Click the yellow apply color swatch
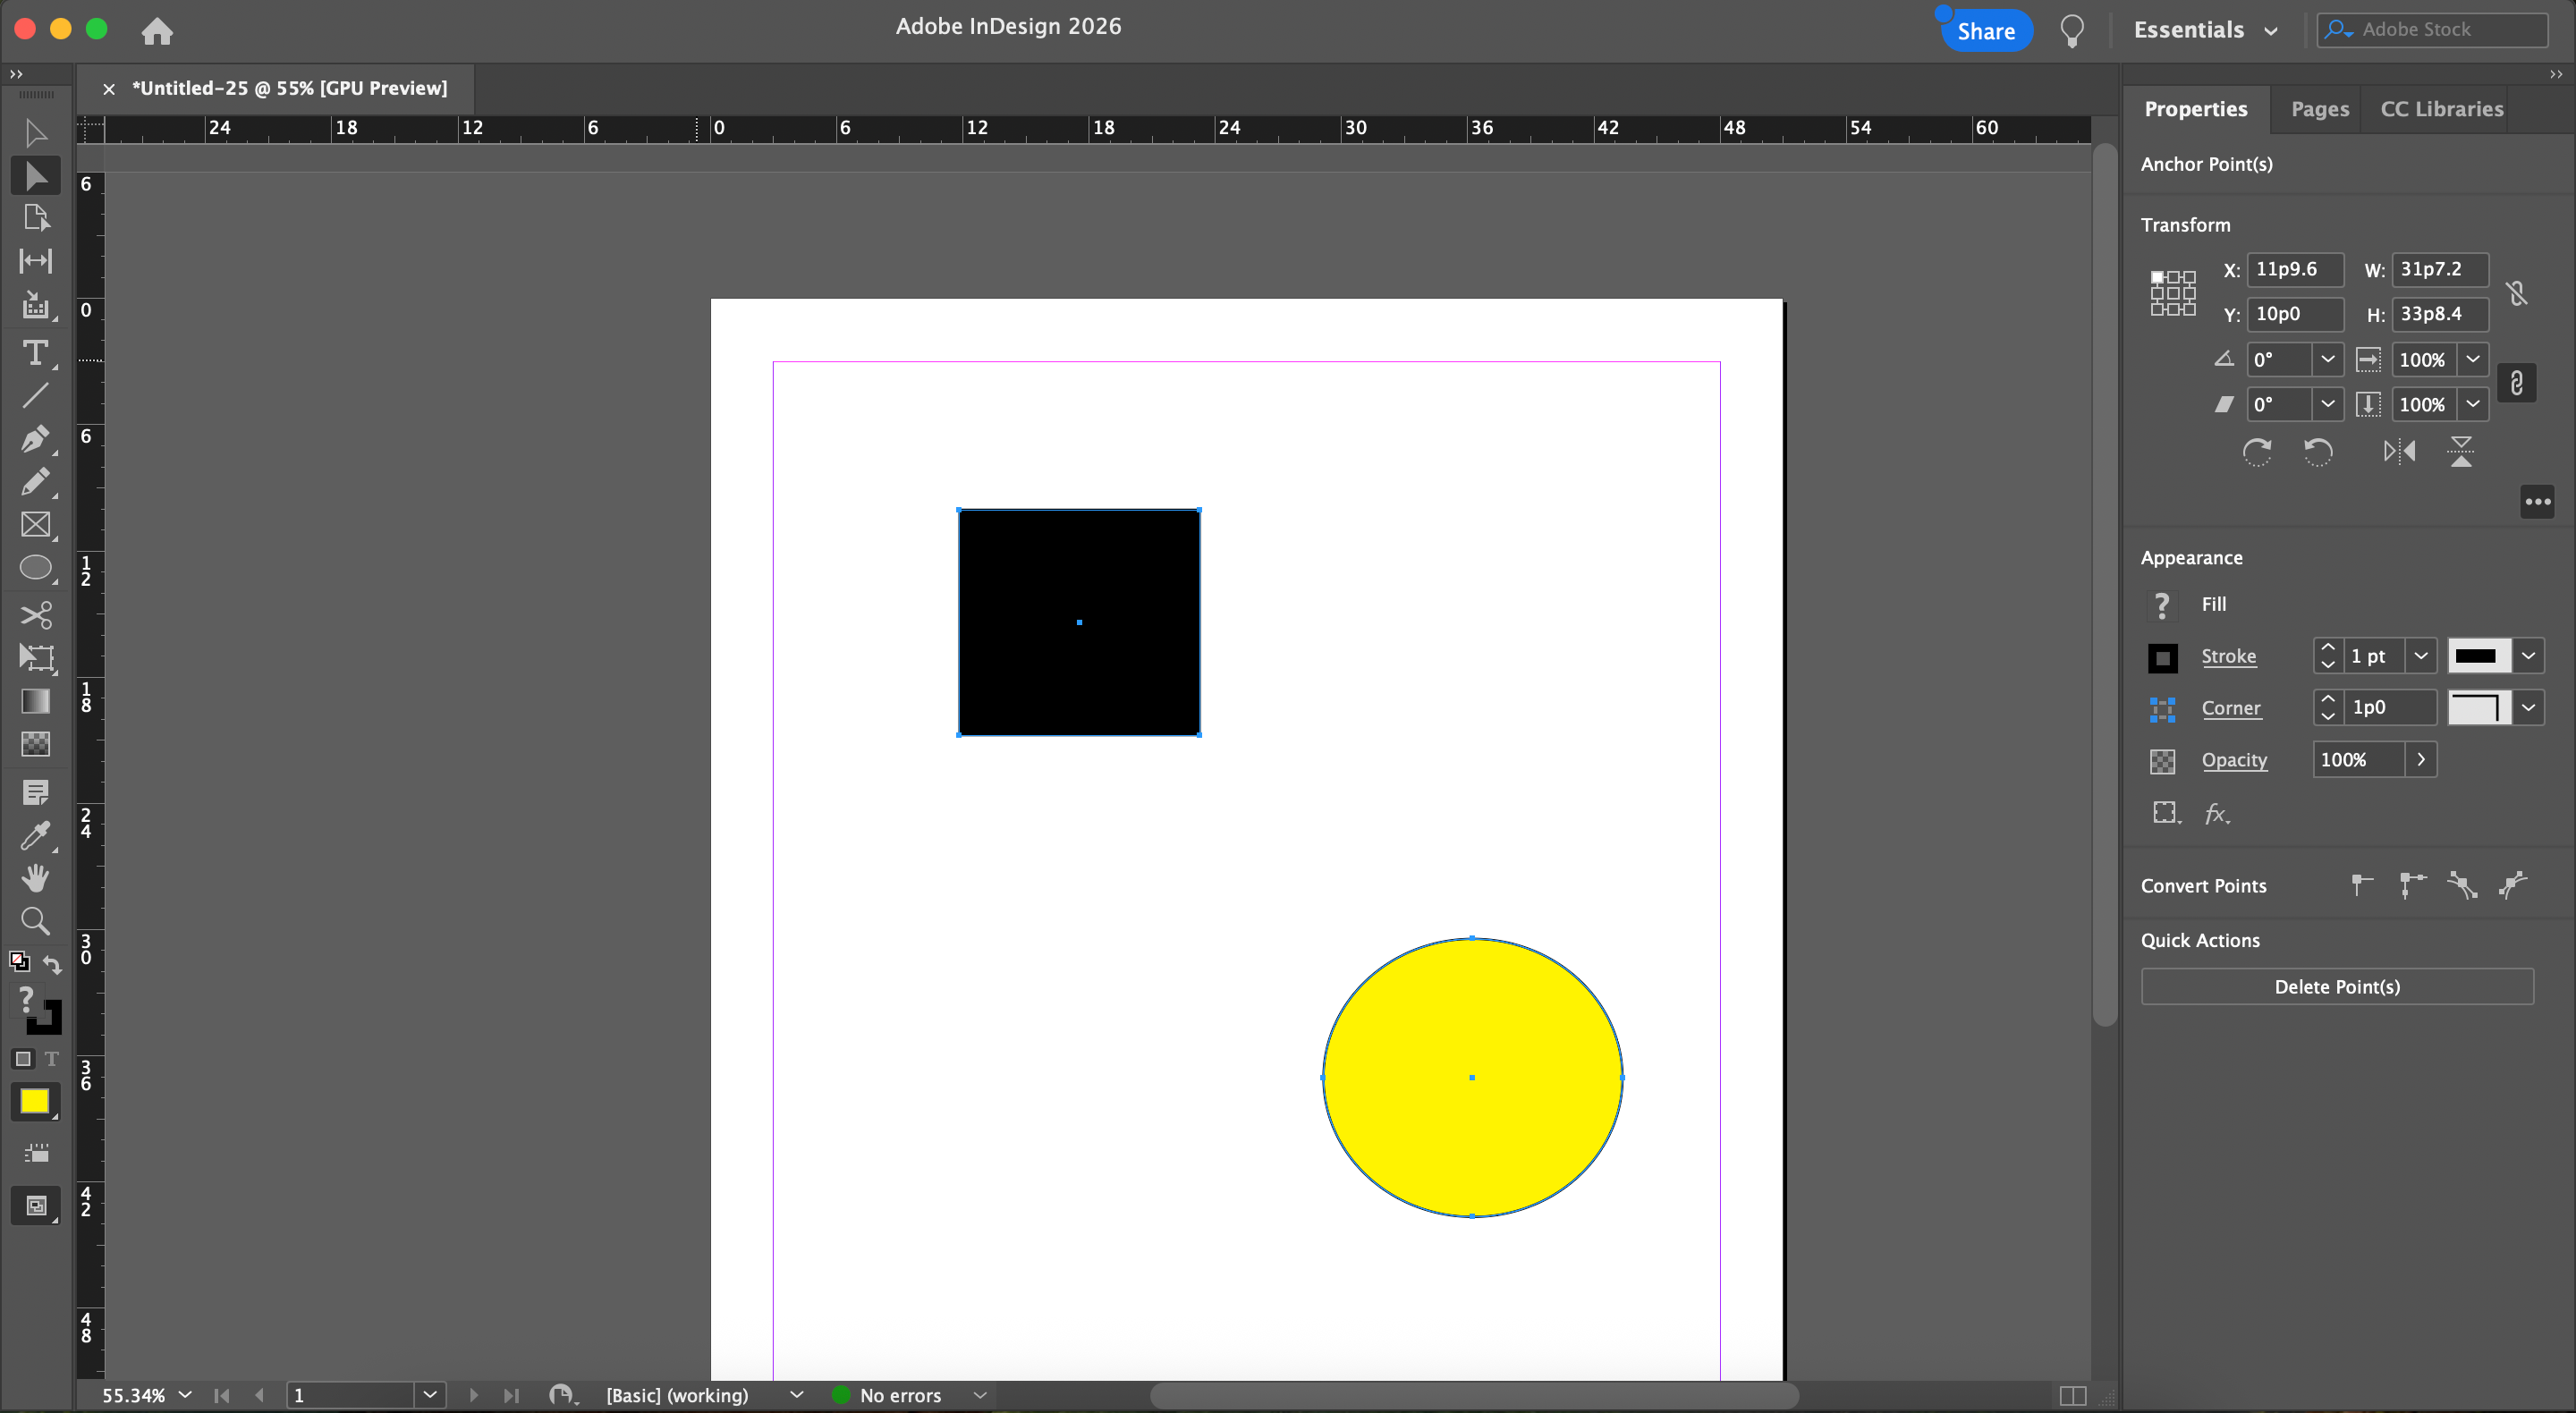The height and width of the screenshot is (1413, 2576). [x=34, y=1101]
